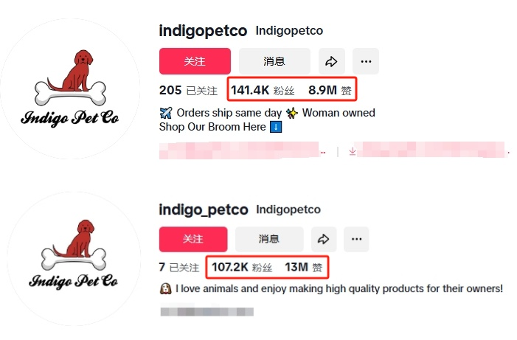Open three-dot menu for indigo_petco profile
Screen dimensions: 517x340
click(x=356, y=239)
